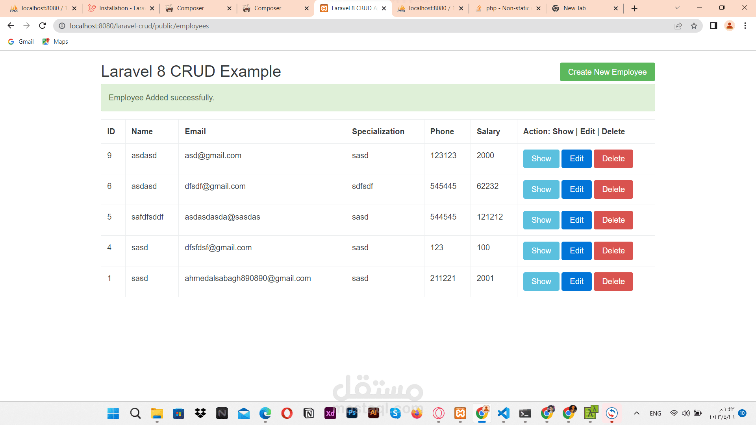Click Create New Employee button
756x425 pixels.
pos(607,72)
